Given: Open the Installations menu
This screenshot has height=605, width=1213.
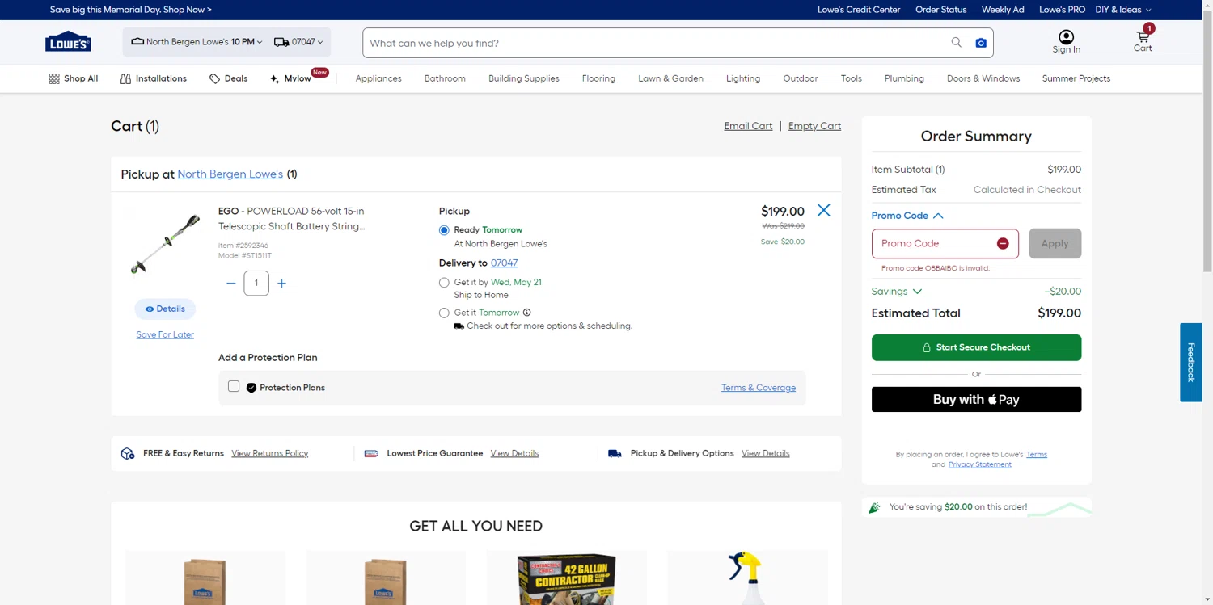Looking at the screenshot, I should [154, 78].
